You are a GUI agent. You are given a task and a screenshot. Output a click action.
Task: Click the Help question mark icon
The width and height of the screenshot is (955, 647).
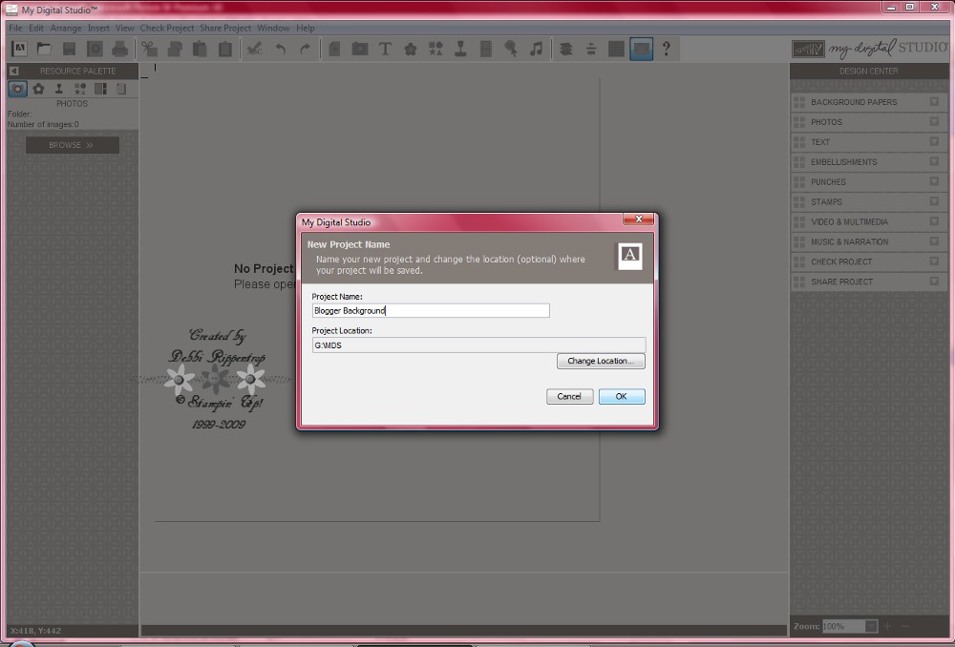(x=667, y=49)
